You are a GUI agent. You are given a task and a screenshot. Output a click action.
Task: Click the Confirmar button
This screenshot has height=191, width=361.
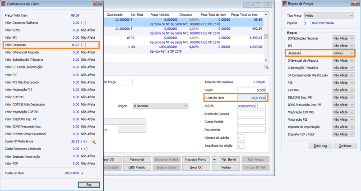345,146
